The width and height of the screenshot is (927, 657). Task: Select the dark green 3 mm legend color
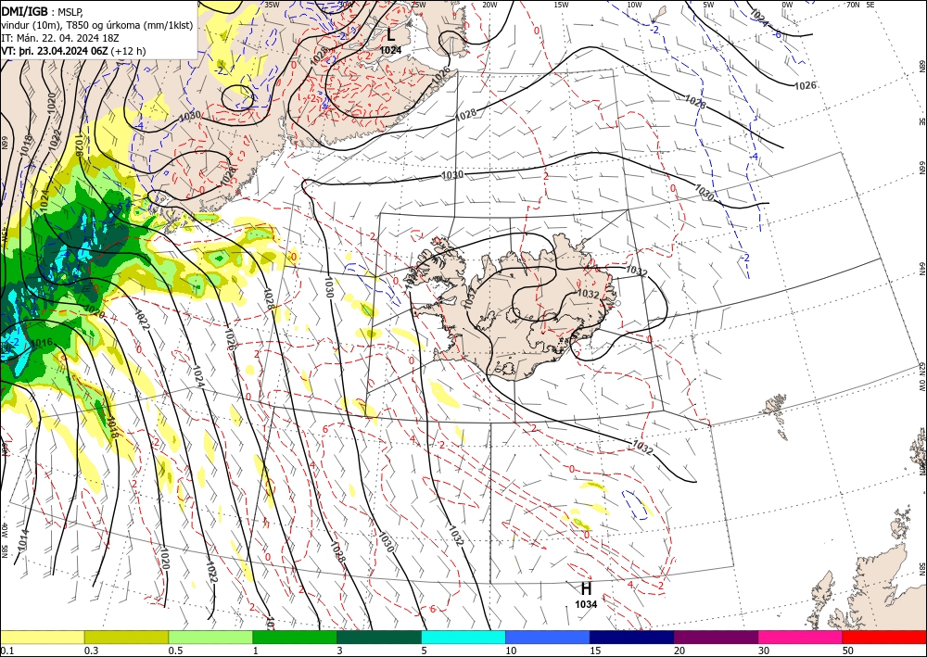(379, 638)
